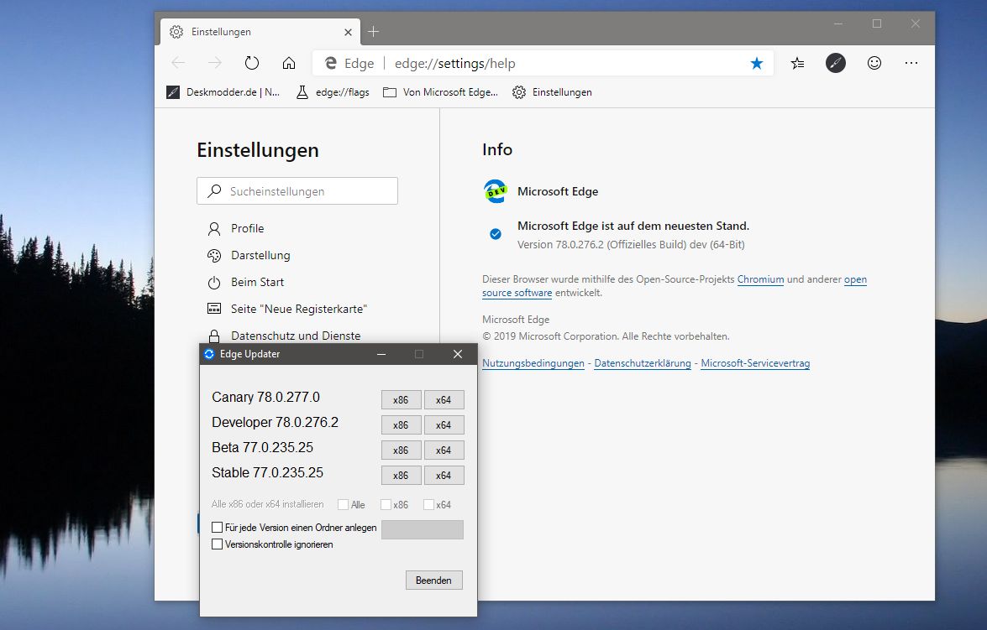This screenshot has height=630, width=987.
Task: Click the Microsoft Edge Dev logo
Action: [x=496, y=191]
